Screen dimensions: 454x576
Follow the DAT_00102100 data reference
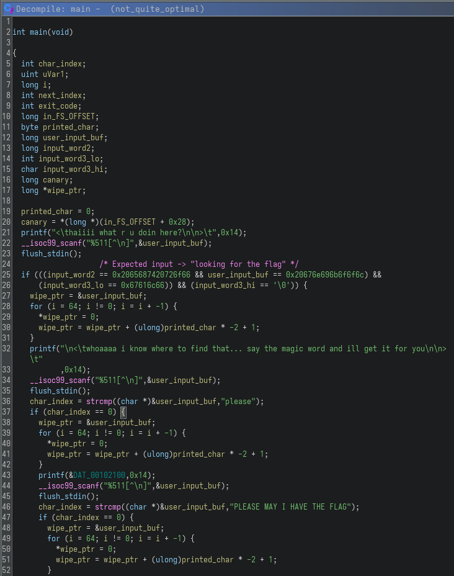(x=101, y=475)
